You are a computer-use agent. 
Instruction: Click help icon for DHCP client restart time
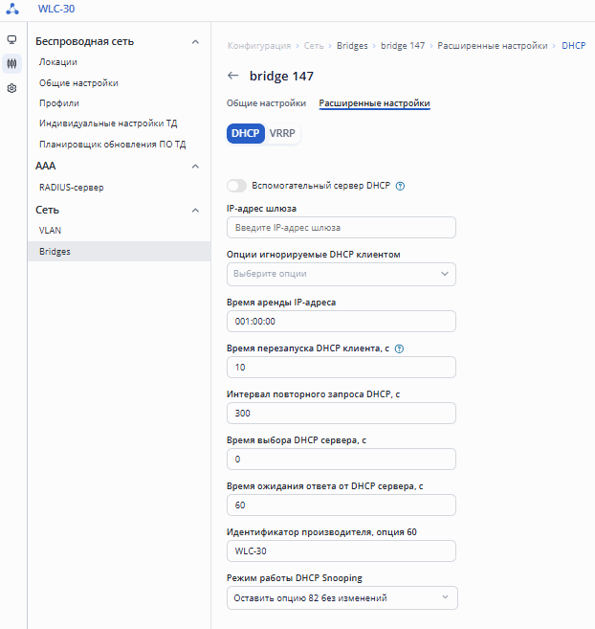(399, 348)
